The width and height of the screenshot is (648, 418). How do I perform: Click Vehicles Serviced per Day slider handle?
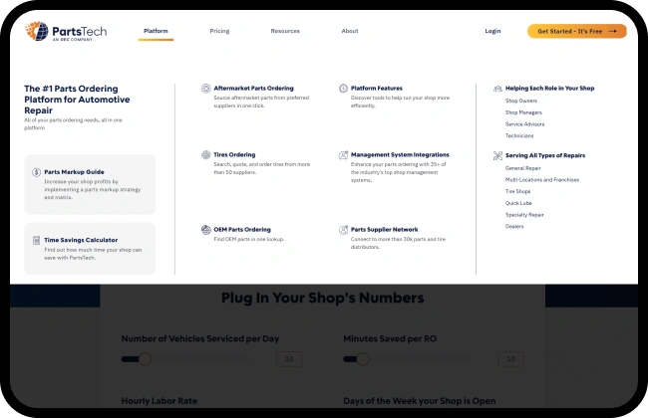(x=145, y=359)
